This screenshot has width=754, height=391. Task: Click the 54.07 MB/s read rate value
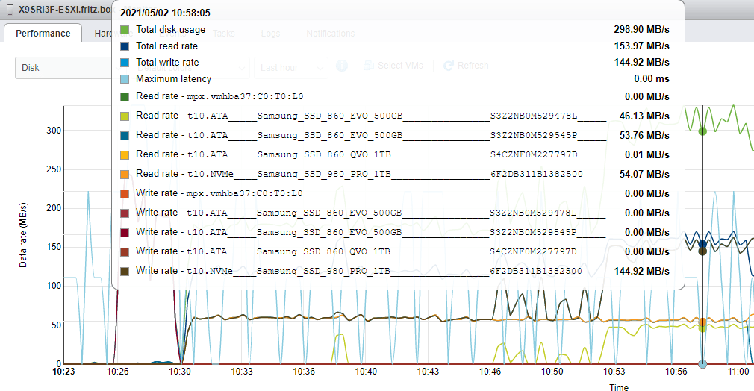[644, 174]
